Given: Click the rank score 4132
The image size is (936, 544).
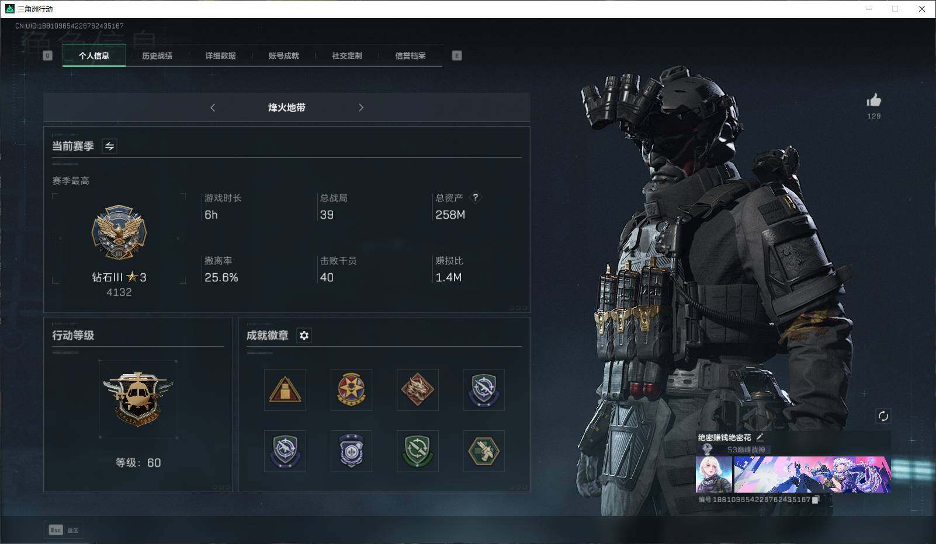Looking at the screenshot, I should [x=119, y=292].
